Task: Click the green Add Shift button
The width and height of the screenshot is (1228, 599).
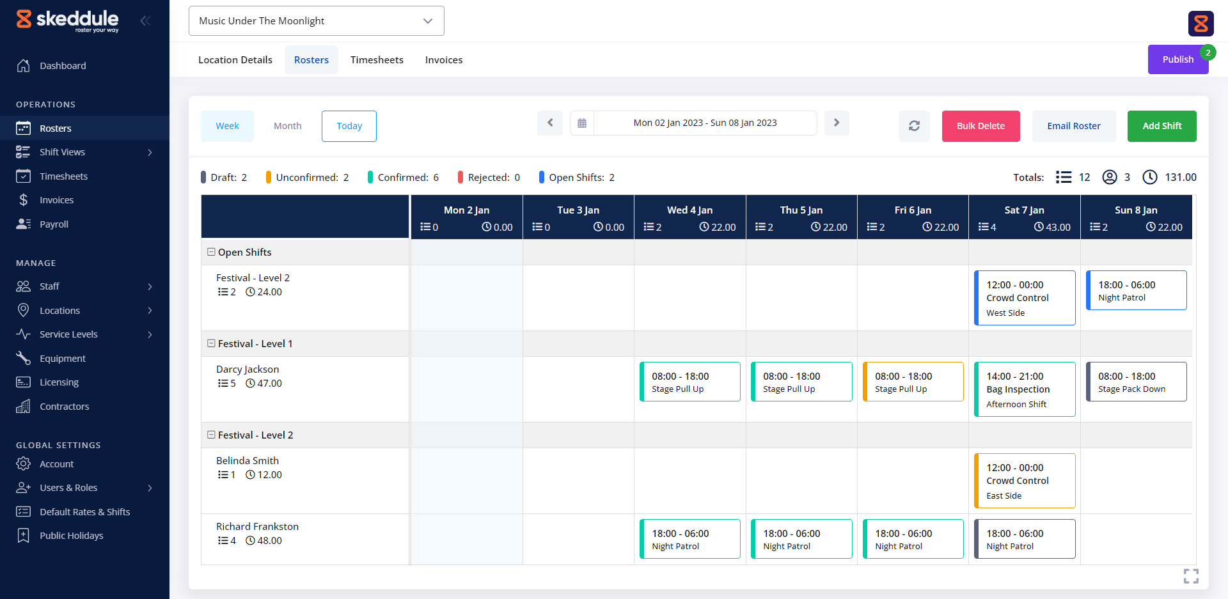Action: (x=1161, y=126)
